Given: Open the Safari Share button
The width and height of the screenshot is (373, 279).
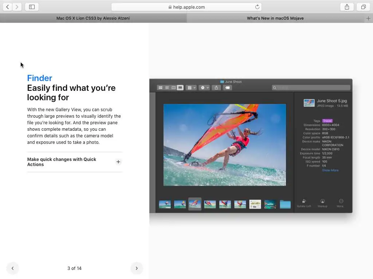Looking at the screenshot, I should point(347,7).
